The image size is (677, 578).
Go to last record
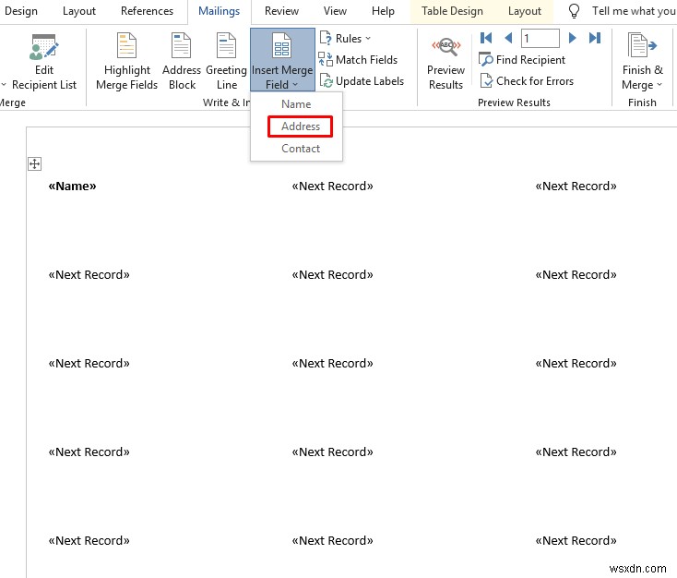595,38
